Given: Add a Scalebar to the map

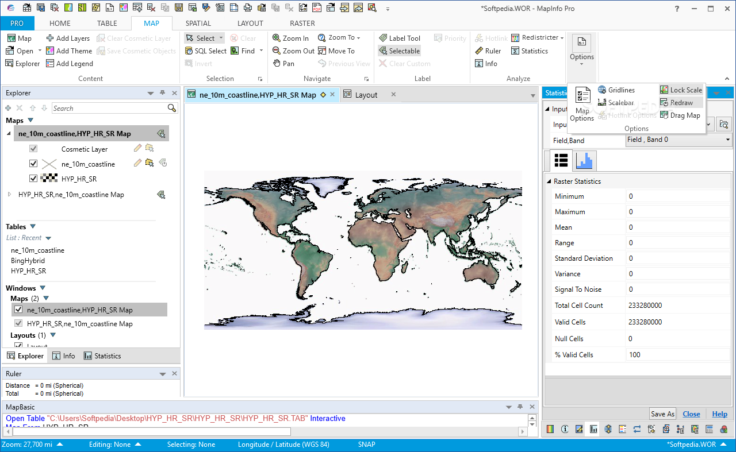Looking at the screenshot, I should [616, 103].
